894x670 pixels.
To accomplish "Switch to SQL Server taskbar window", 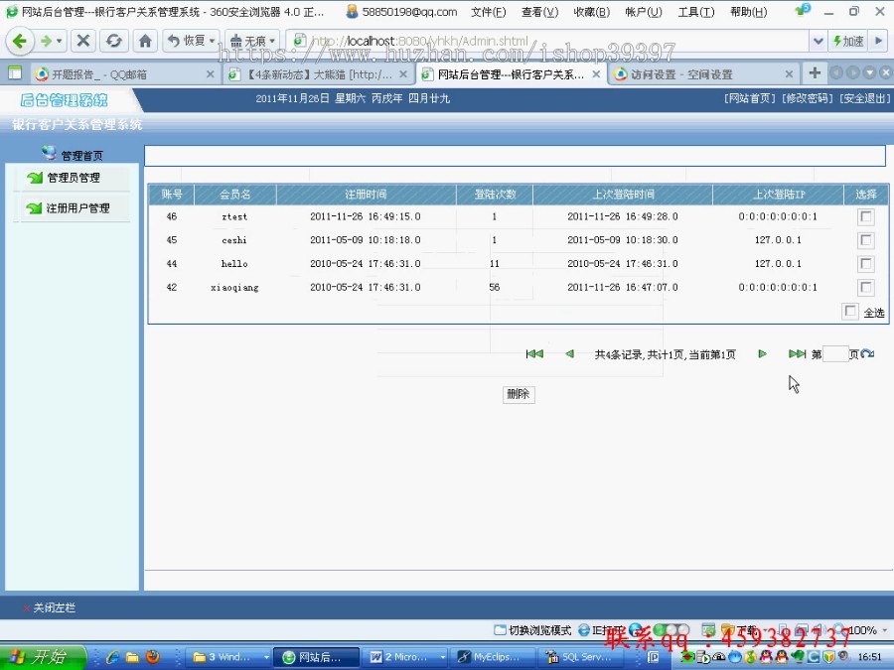I will [580, 657].
